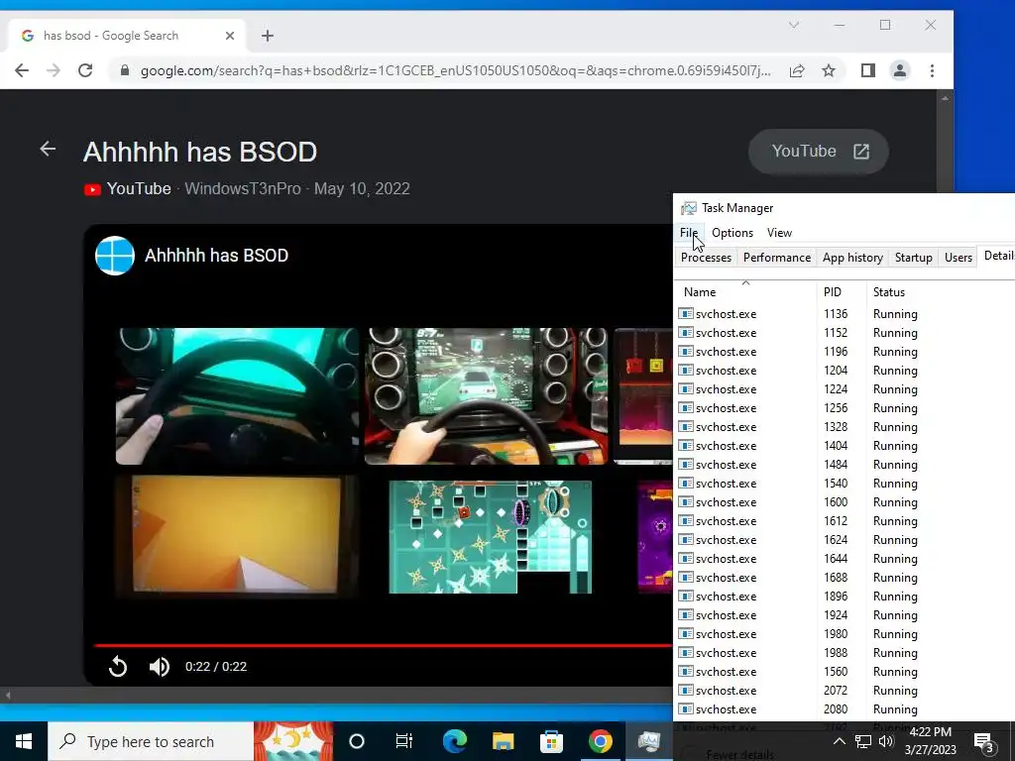Click Chrome's forward navigation arrow
1015x761 pixels.
(x=54, y=70)
